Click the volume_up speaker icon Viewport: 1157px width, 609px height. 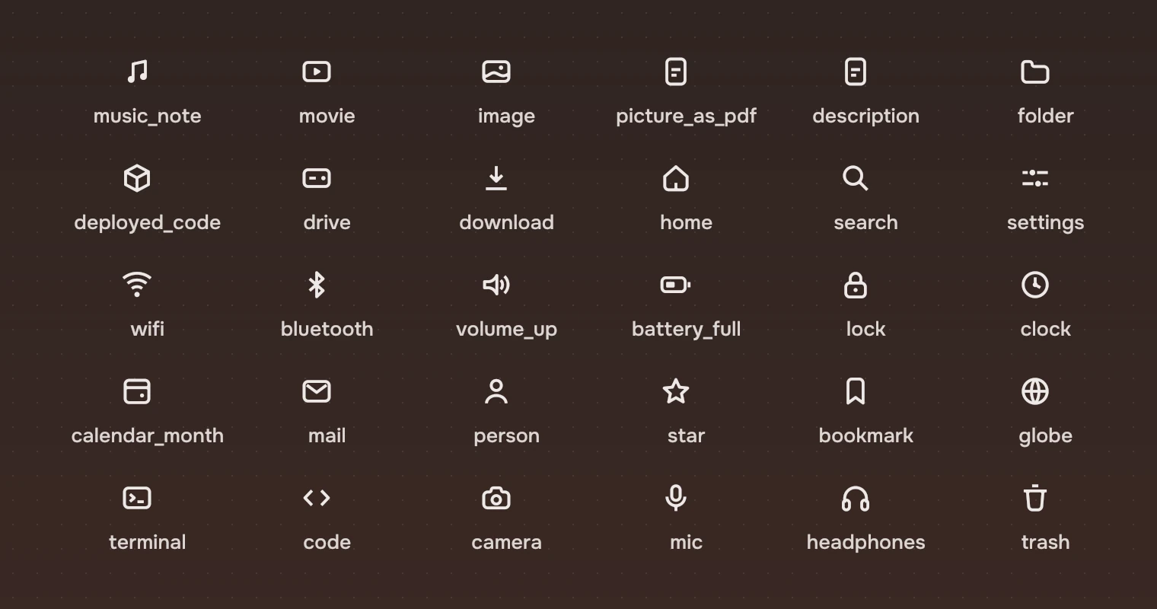point(496,285)
